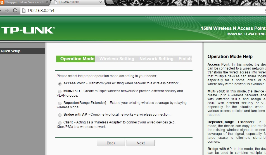Image resolution: width=266 pixels, height=155 pixels.
Task: Go to the Wireless Setting step
Action: pos(115,59)
